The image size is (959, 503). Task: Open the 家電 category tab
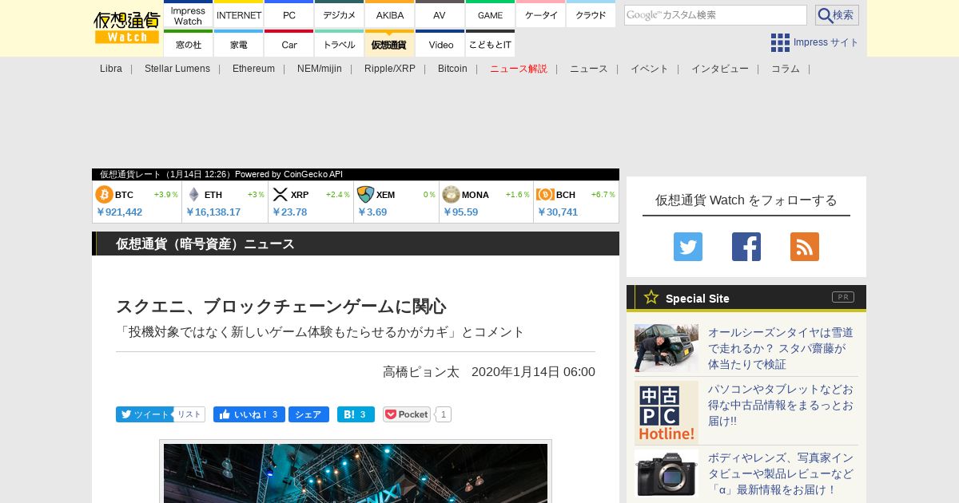click(239, 45)
